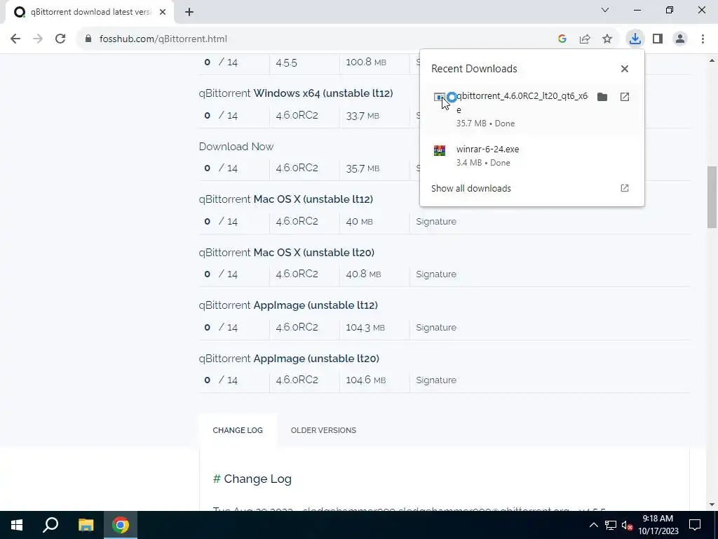The image size is (718, 539).
Task: Download qBittorrent AppImage (unstable lt12)
Action: coord(288,305)
